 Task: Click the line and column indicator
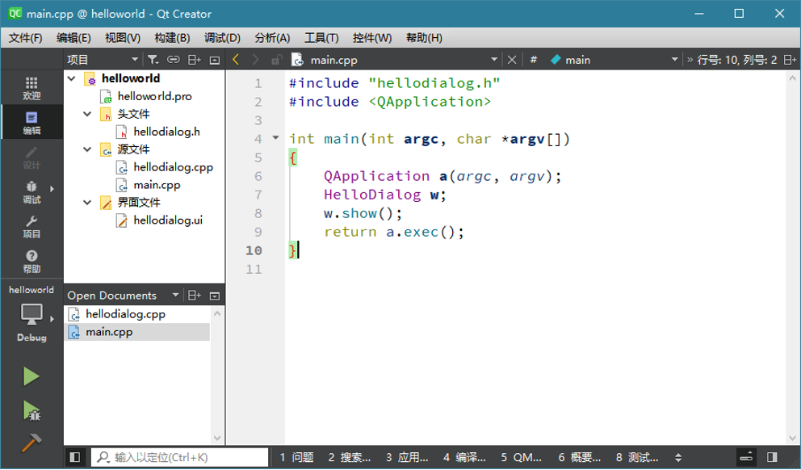(736, 60)
